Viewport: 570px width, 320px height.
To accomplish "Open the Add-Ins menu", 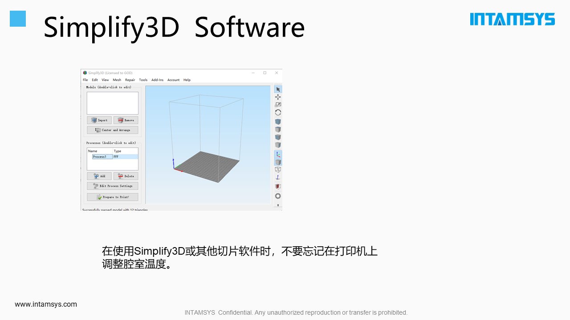I will [157, 80].
